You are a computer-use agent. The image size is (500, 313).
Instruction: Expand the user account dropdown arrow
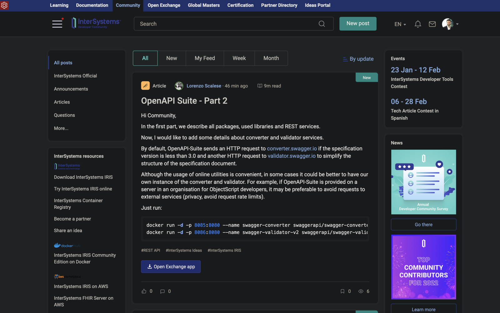(x=457, y=24)
